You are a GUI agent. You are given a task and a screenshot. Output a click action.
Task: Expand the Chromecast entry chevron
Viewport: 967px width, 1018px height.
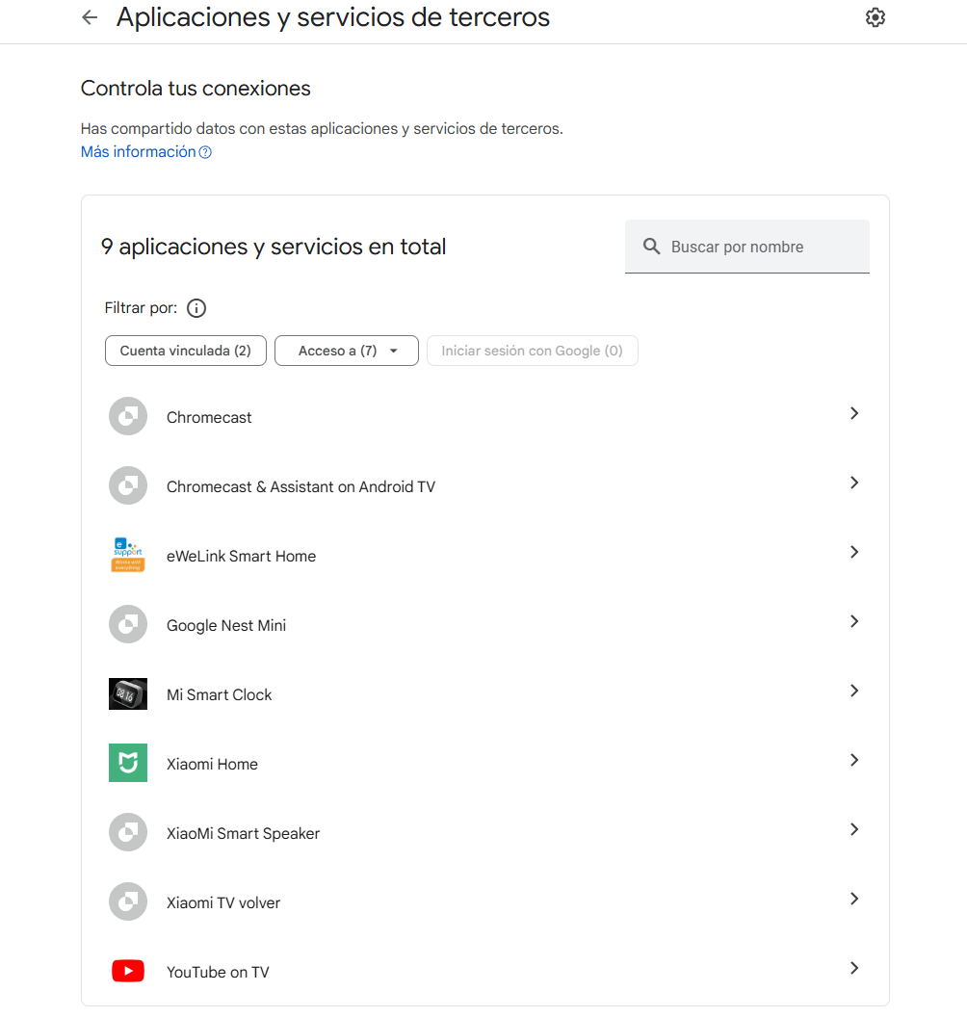coord(854,413)
